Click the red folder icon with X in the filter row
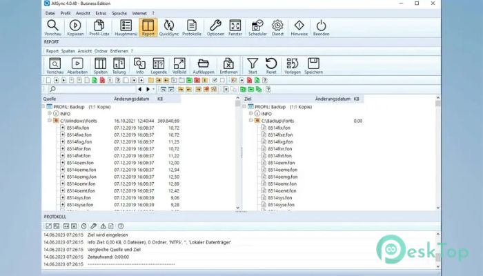 197,81
